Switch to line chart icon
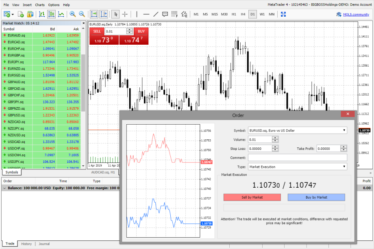This screenshot has height=249, width=374. [61, 14]
